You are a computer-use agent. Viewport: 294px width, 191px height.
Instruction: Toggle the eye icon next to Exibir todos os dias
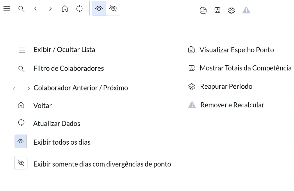tap(21, 141)
